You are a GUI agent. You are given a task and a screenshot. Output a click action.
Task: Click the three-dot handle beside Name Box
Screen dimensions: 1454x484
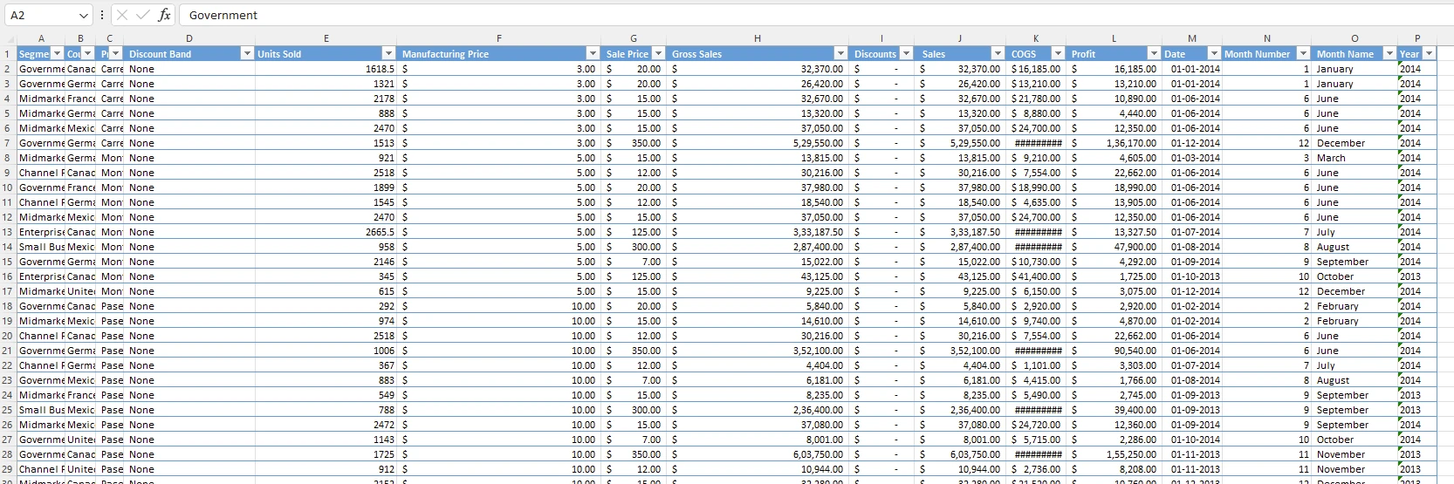pyautogui.click(x=102, y=15)
